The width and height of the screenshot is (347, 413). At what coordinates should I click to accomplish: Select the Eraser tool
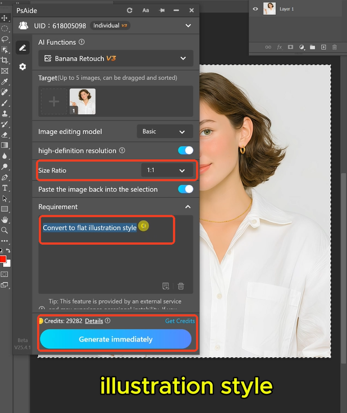[x=4, y=135]
